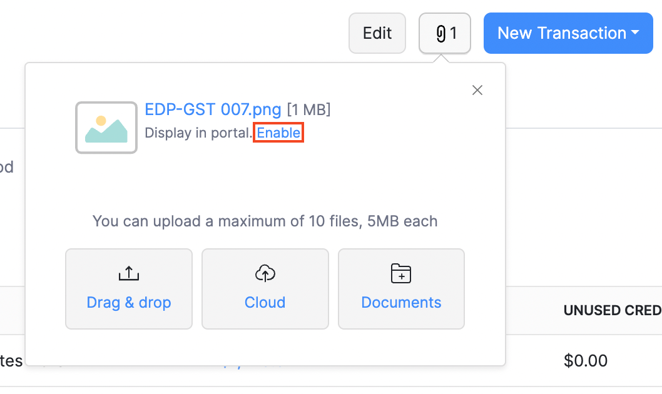Pick the Documents upload label
Image resolution: width=662 pixels, height=394 pixels.
coord(401,303)
